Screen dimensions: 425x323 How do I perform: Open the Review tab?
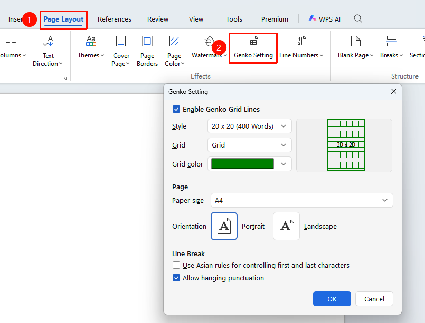click(x=158, y=19)
